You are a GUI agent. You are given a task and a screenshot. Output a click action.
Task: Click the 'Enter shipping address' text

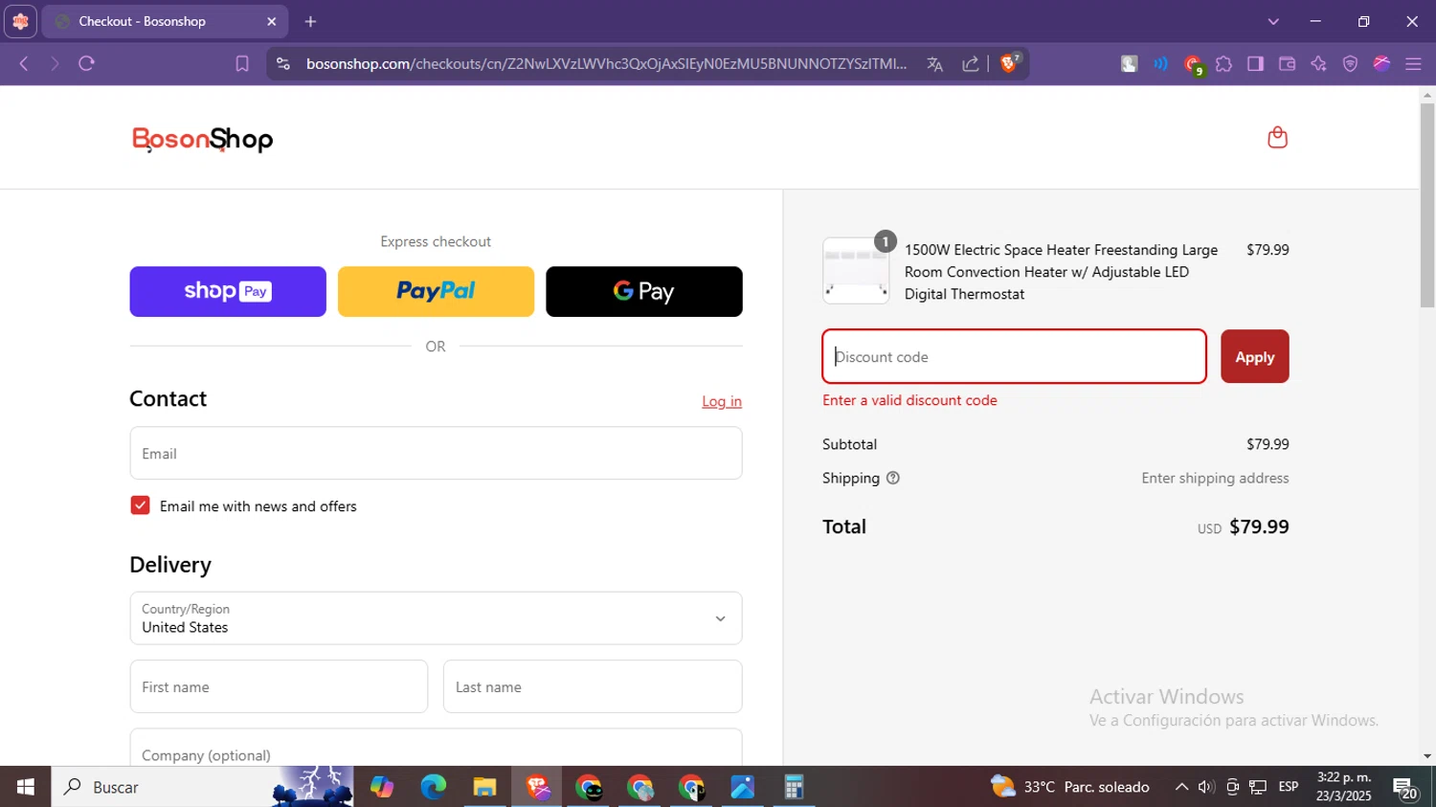1215,478
